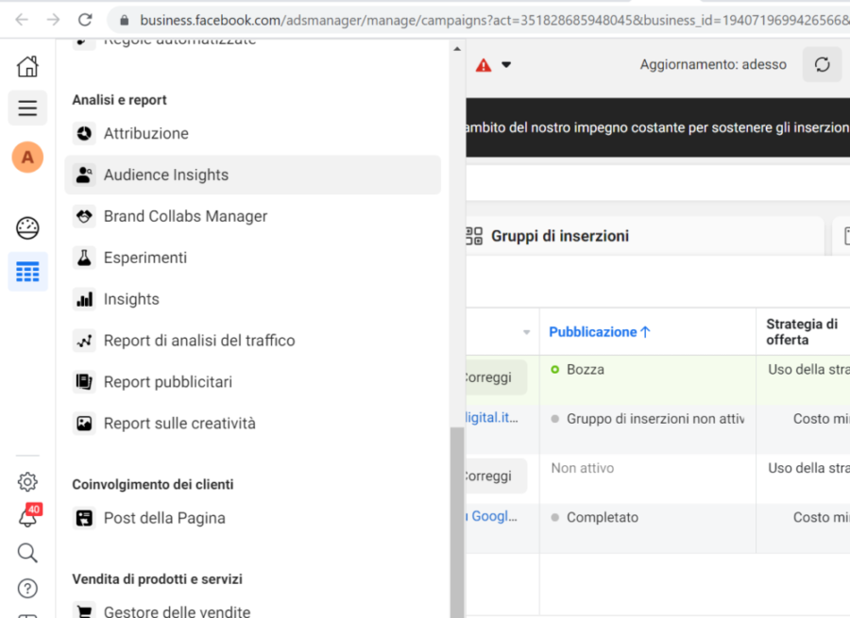
Task: Click the Attribuzione pie chart icon
Action: 84,133
